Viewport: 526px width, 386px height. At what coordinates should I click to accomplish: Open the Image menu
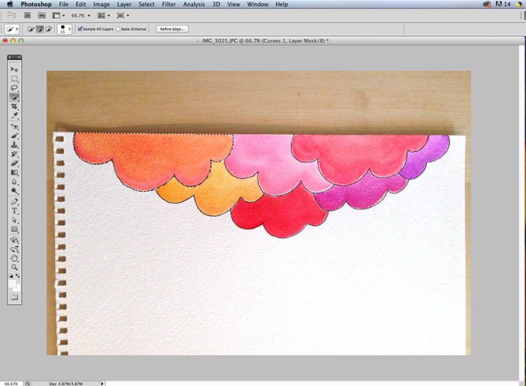101,5
